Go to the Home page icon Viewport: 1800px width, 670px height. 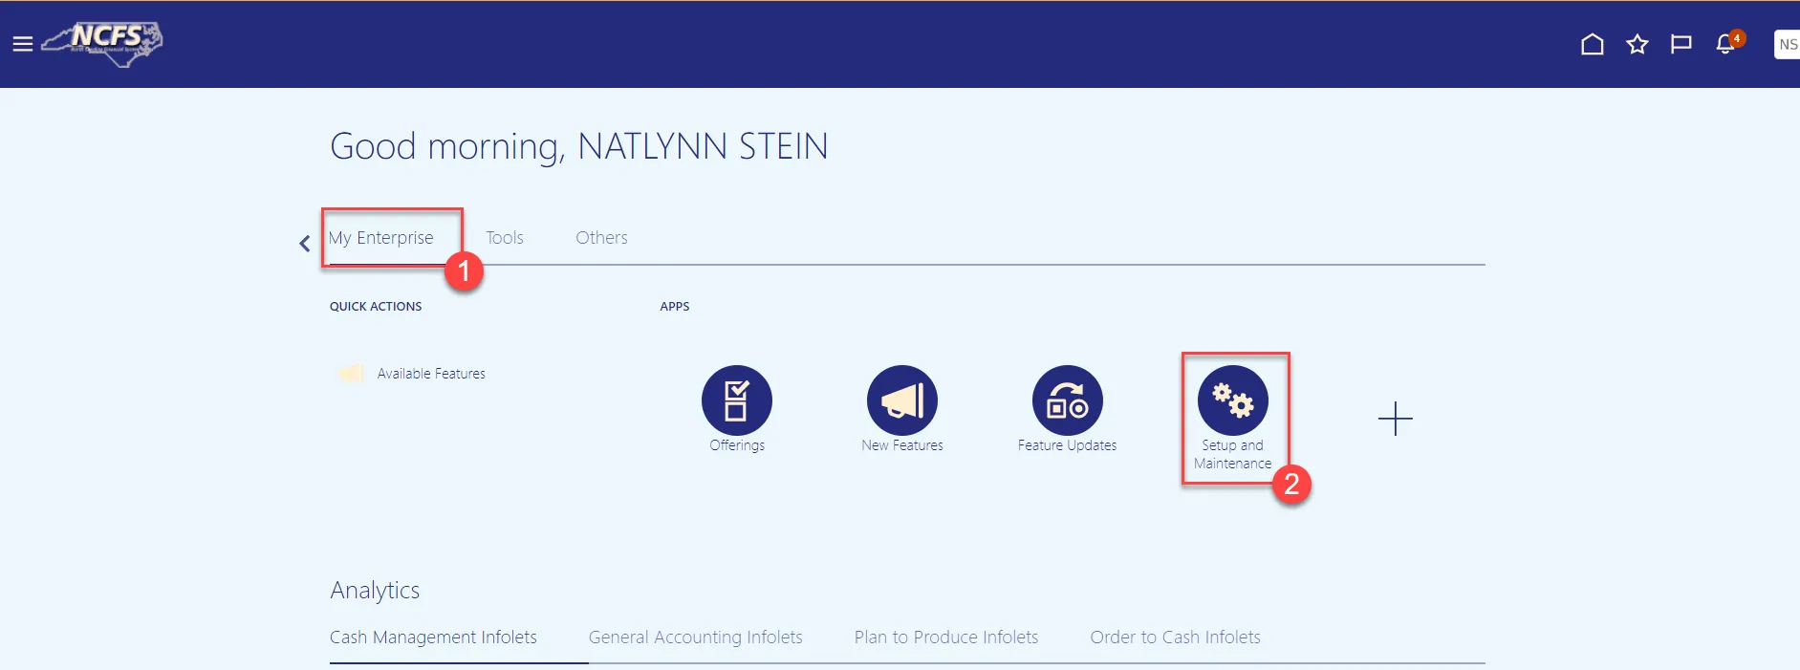pos(1592,44)
